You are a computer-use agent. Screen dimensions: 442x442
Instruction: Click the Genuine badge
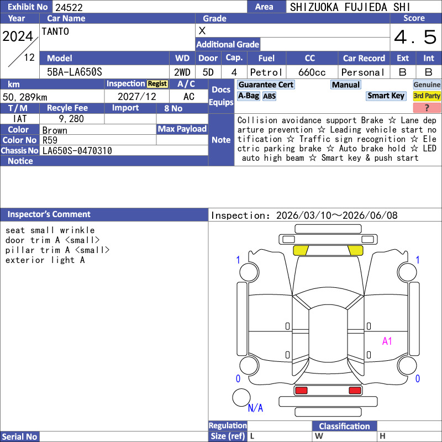click(427, 85)
